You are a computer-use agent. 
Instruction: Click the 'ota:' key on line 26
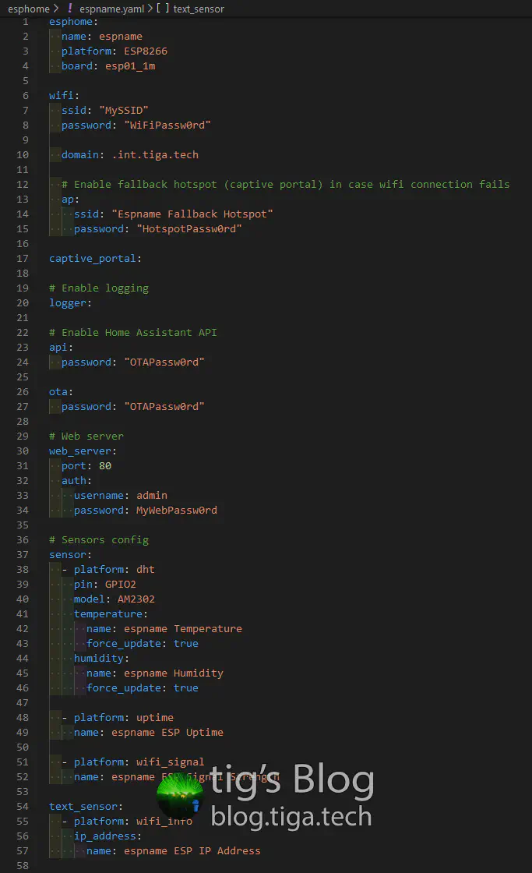[x=62, y=392]
